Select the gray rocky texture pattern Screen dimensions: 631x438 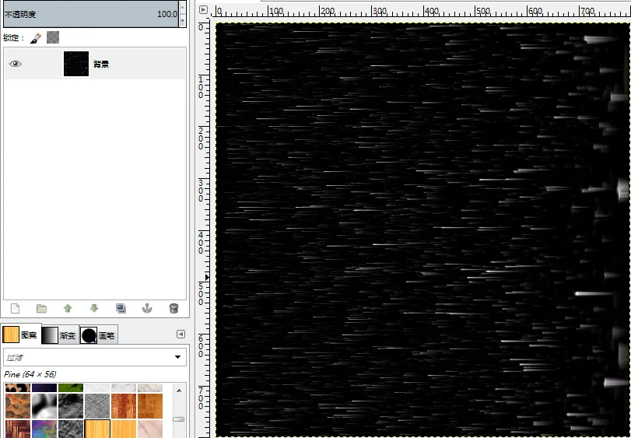tap(71, 429)
